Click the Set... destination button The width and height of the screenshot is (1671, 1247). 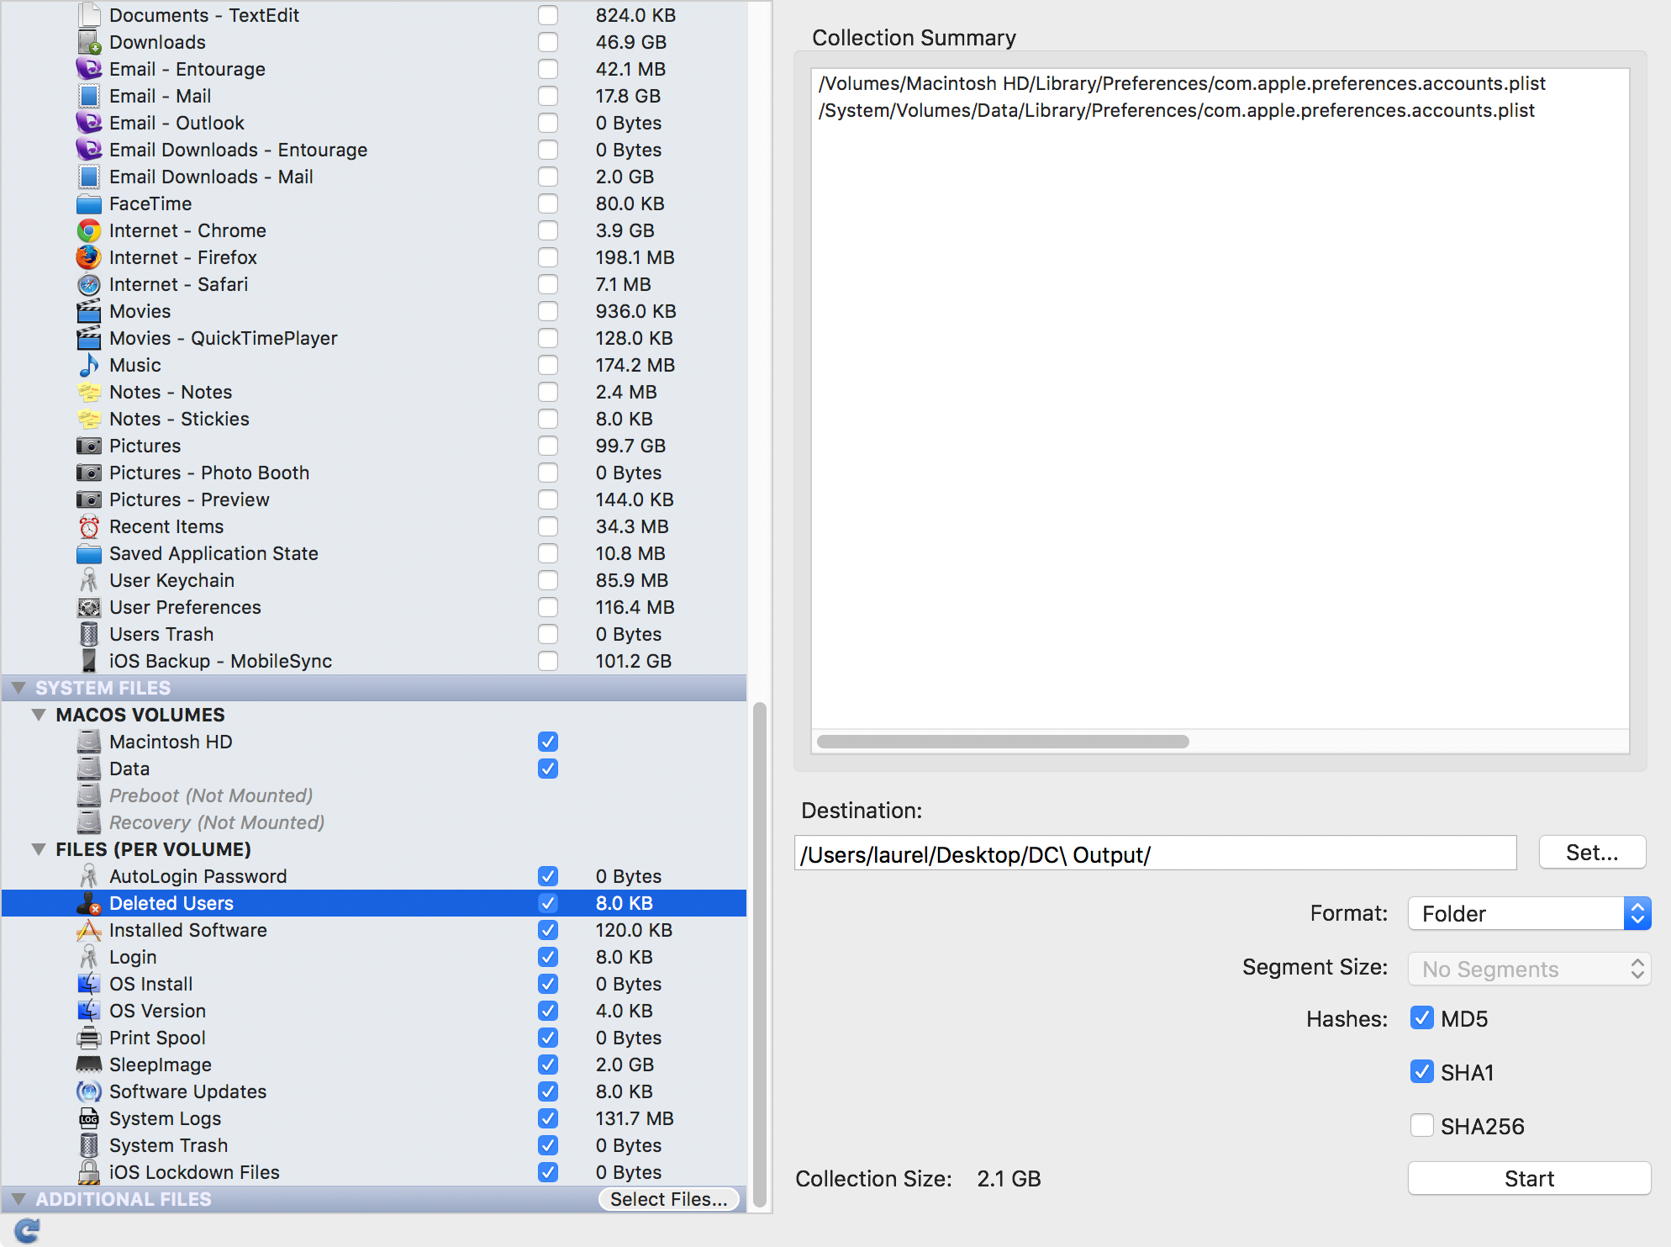coord(1591,853)
